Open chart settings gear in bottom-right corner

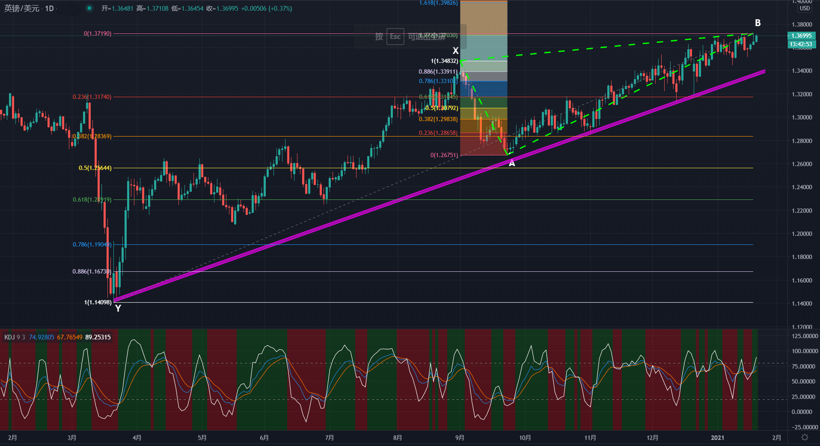coord(805,437)
